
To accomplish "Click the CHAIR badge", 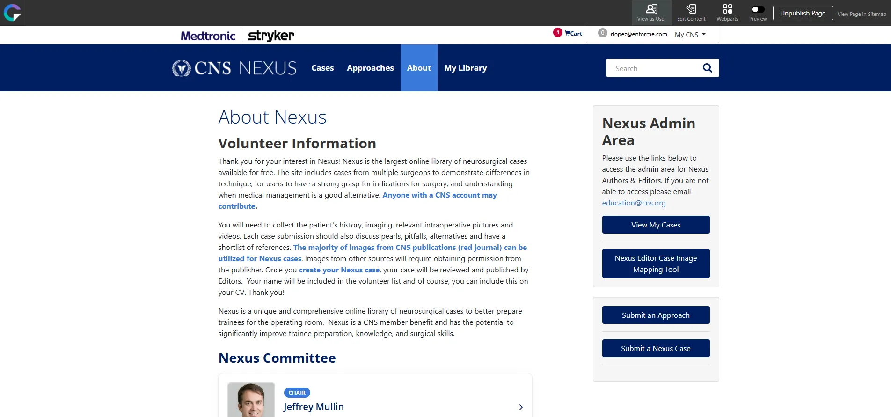I will [297, 393].
